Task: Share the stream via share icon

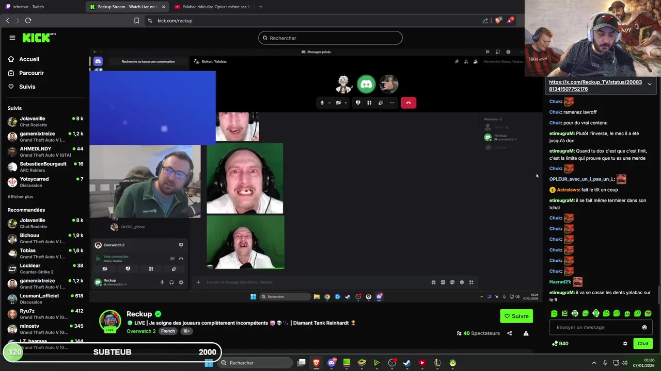Action: 509,333
